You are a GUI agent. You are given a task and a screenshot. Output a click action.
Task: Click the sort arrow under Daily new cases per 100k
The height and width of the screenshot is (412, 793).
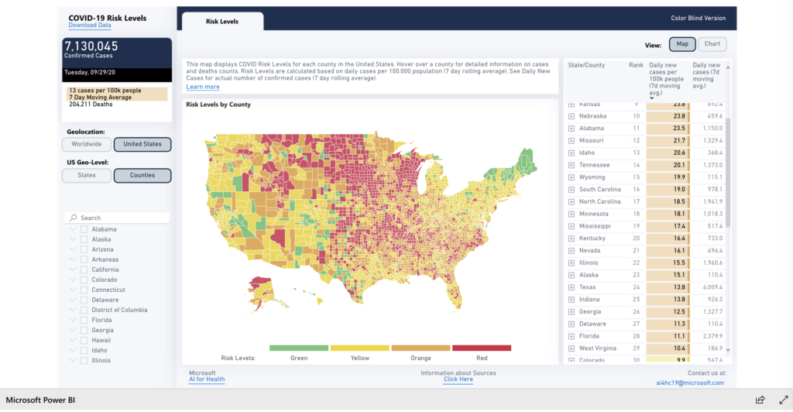tap(652, 98)
